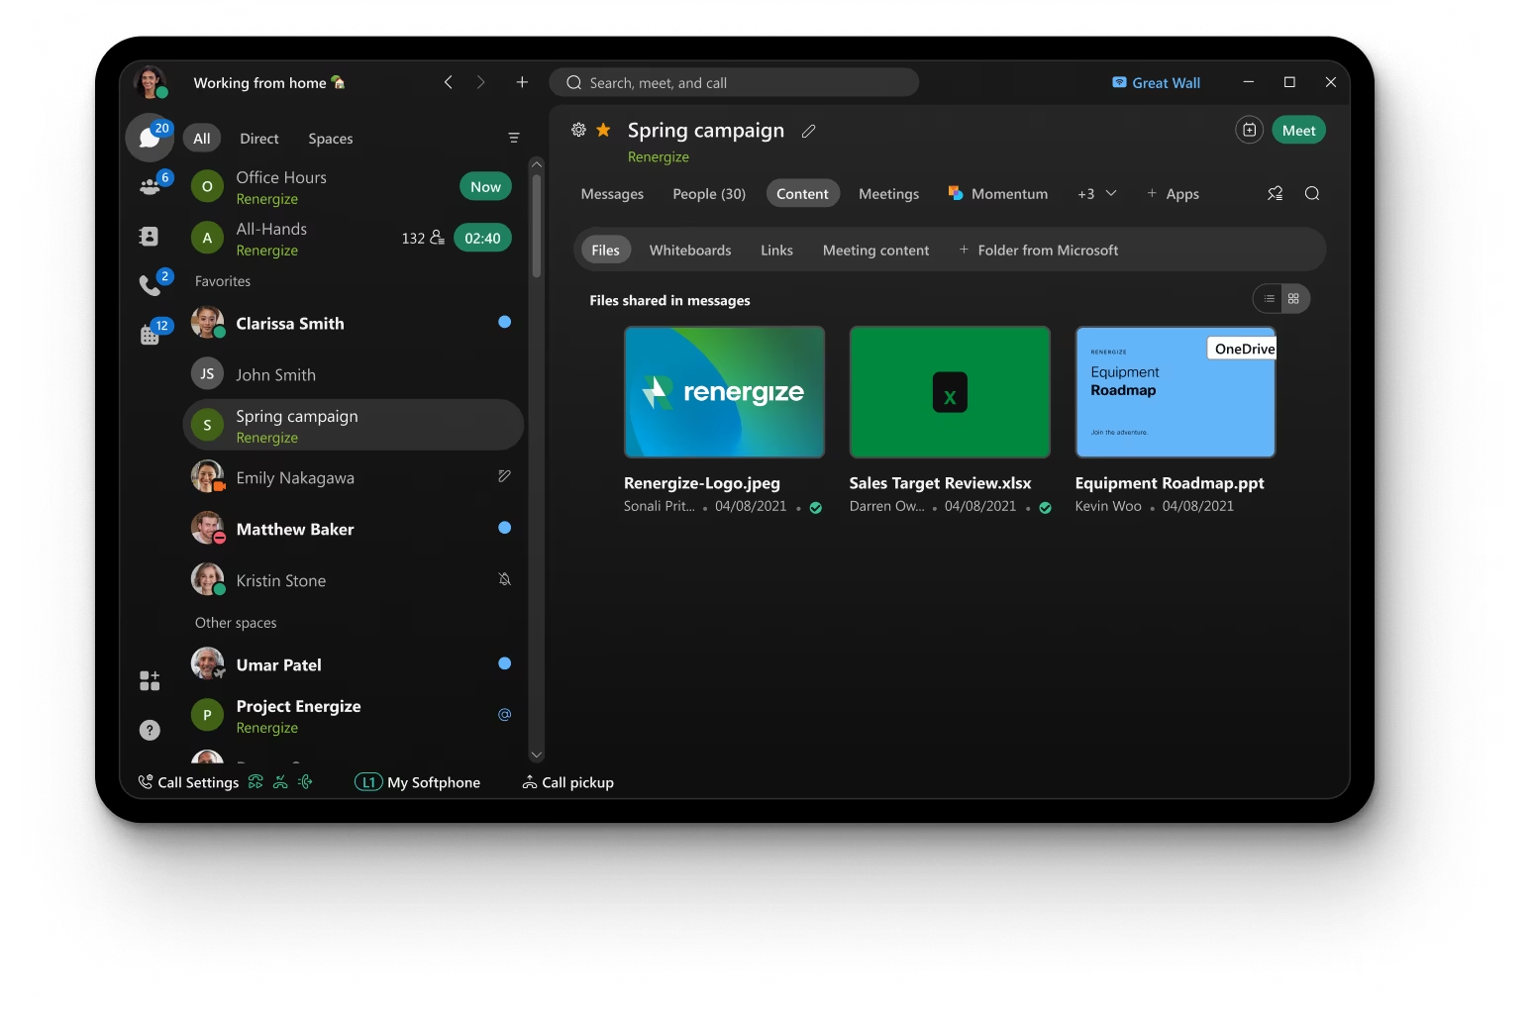Screen dimensions: 1534x1011
Task: Toggle the favorite star for Spring campaign
Action: click(x=603, y=130)
